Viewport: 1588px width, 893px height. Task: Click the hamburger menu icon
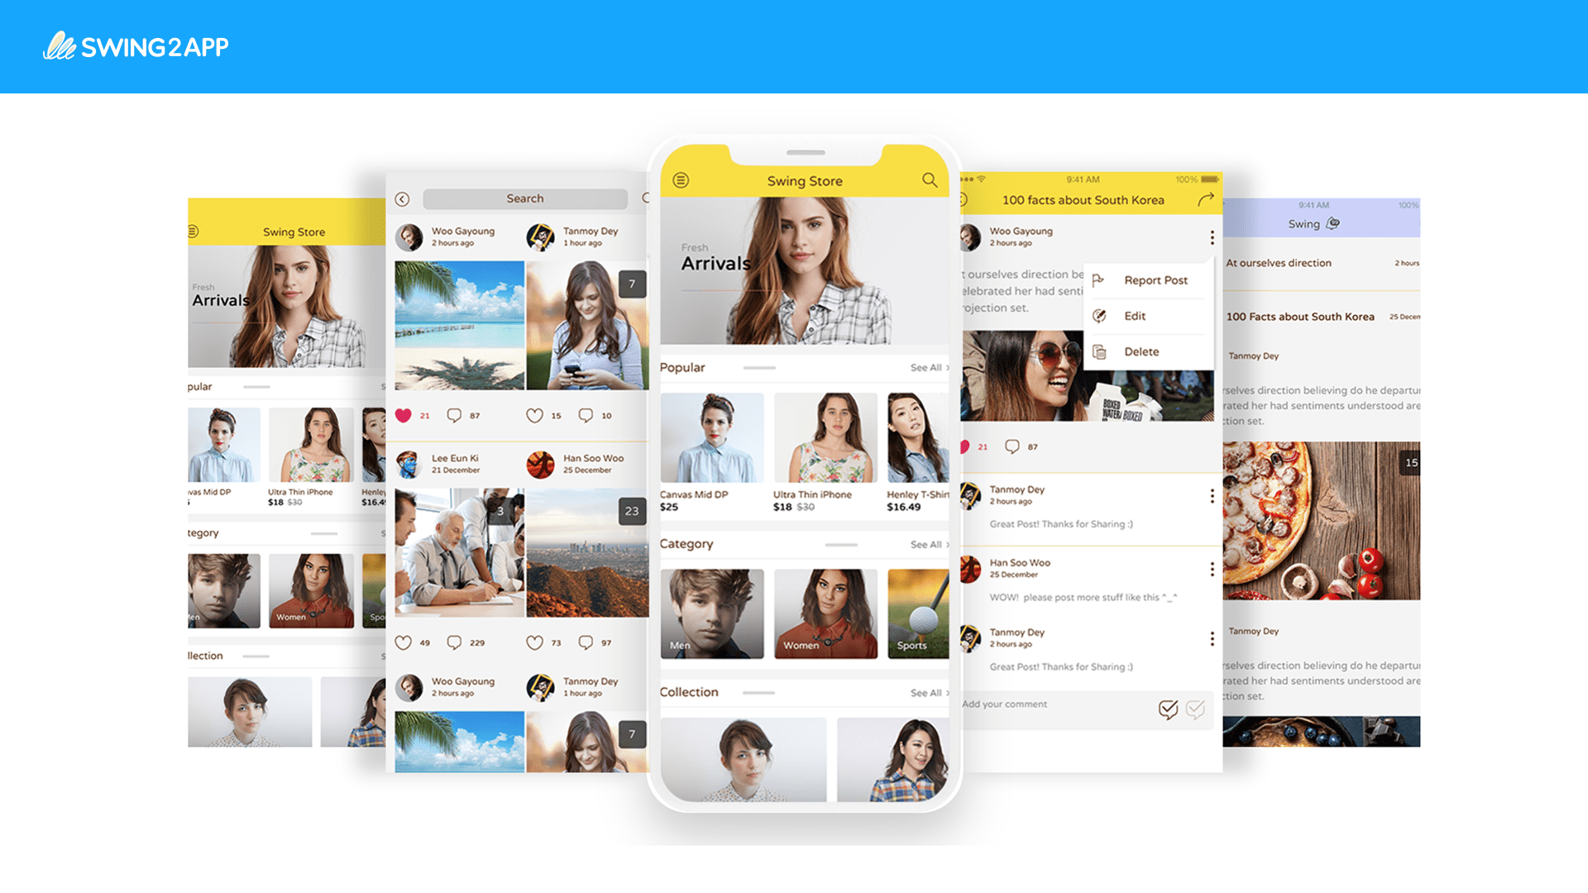pyautogui.click(x=677, y=199)
